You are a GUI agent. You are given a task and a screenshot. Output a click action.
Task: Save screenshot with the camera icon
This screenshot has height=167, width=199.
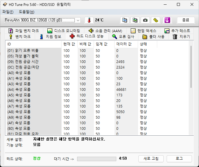click(145, 20)
